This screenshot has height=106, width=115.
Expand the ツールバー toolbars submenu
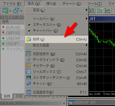[56, 19]
